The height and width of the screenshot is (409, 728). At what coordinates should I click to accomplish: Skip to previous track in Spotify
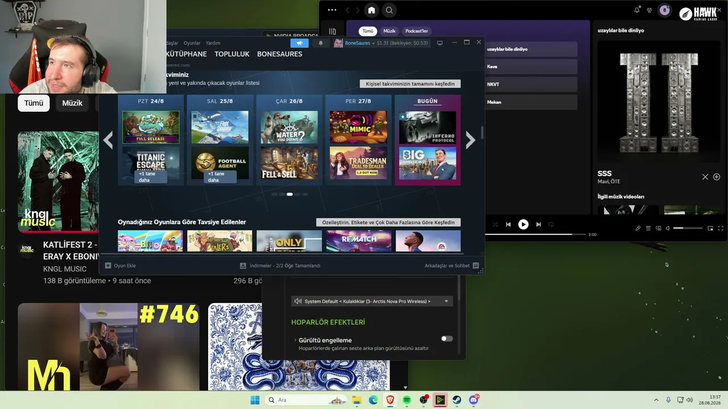[x=508, y=224]
